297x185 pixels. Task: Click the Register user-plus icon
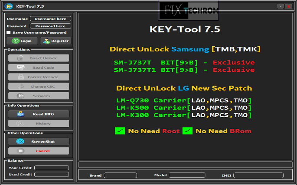46,41
